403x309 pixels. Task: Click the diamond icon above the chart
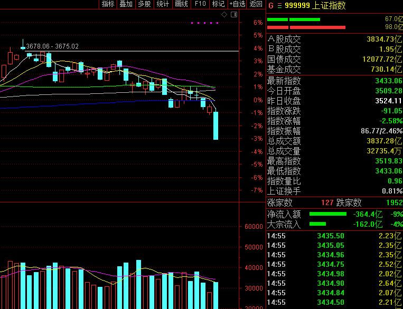(224, 15)
